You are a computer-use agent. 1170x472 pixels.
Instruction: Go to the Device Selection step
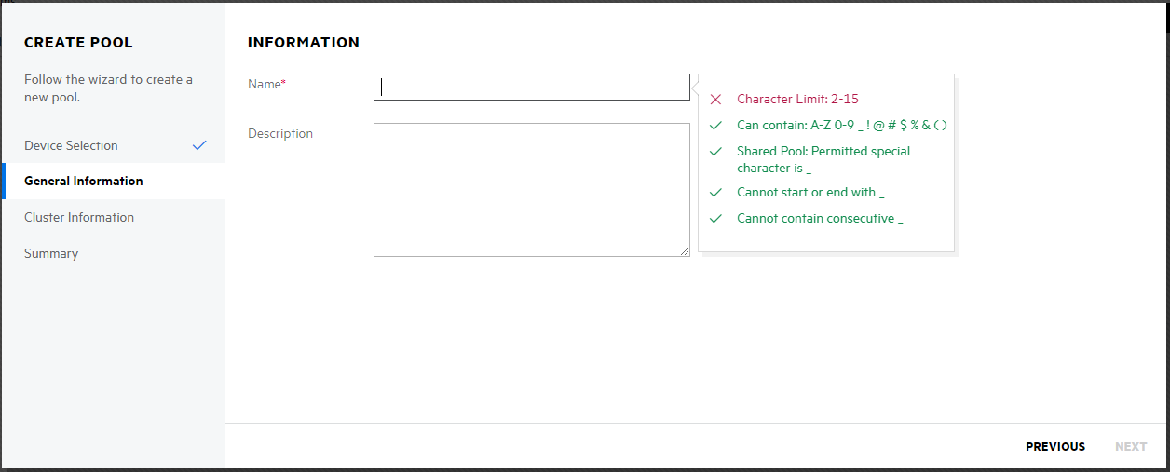(x=71, y=145)
